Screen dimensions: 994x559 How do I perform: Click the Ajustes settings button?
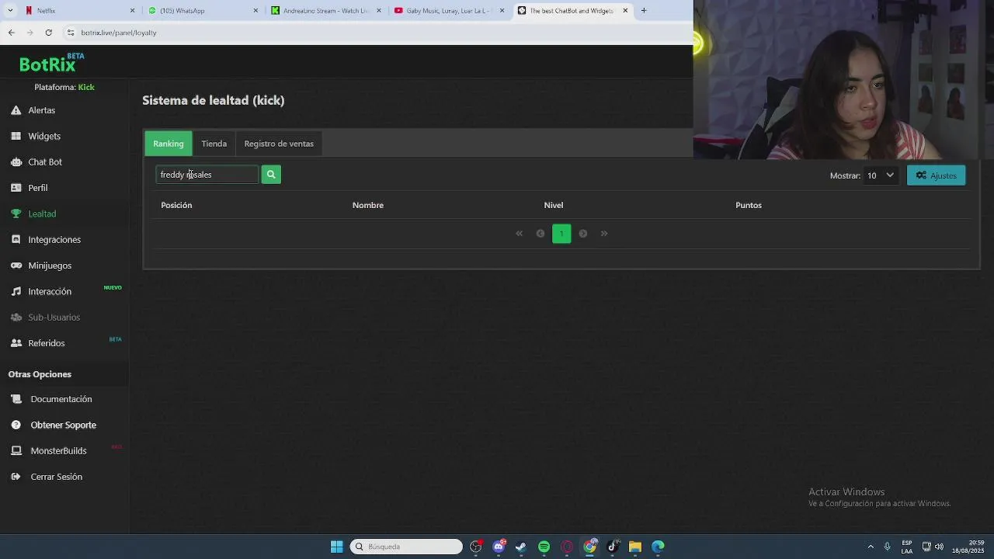(x=937, y=175)
